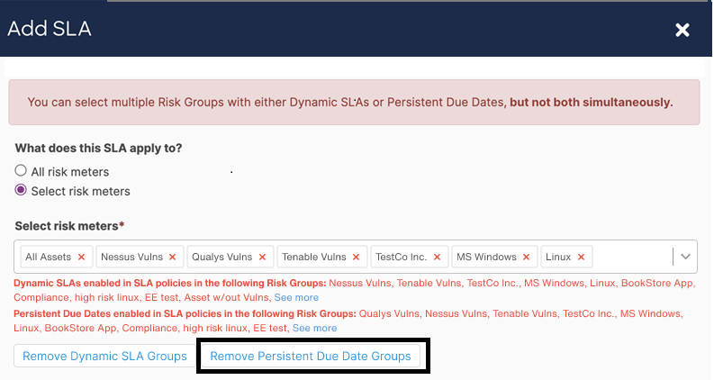This screenshot has height=380, width=714.
Task: Click the Qualys Vulns chip label
Action: (x=221, y=257)
